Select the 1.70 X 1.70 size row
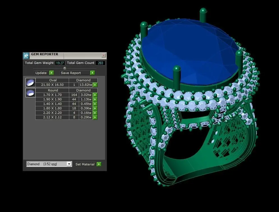 point(52,95)
